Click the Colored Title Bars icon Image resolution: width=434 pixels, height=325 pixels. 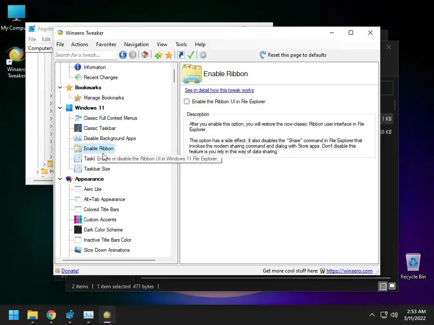click(x=78, y=209)
